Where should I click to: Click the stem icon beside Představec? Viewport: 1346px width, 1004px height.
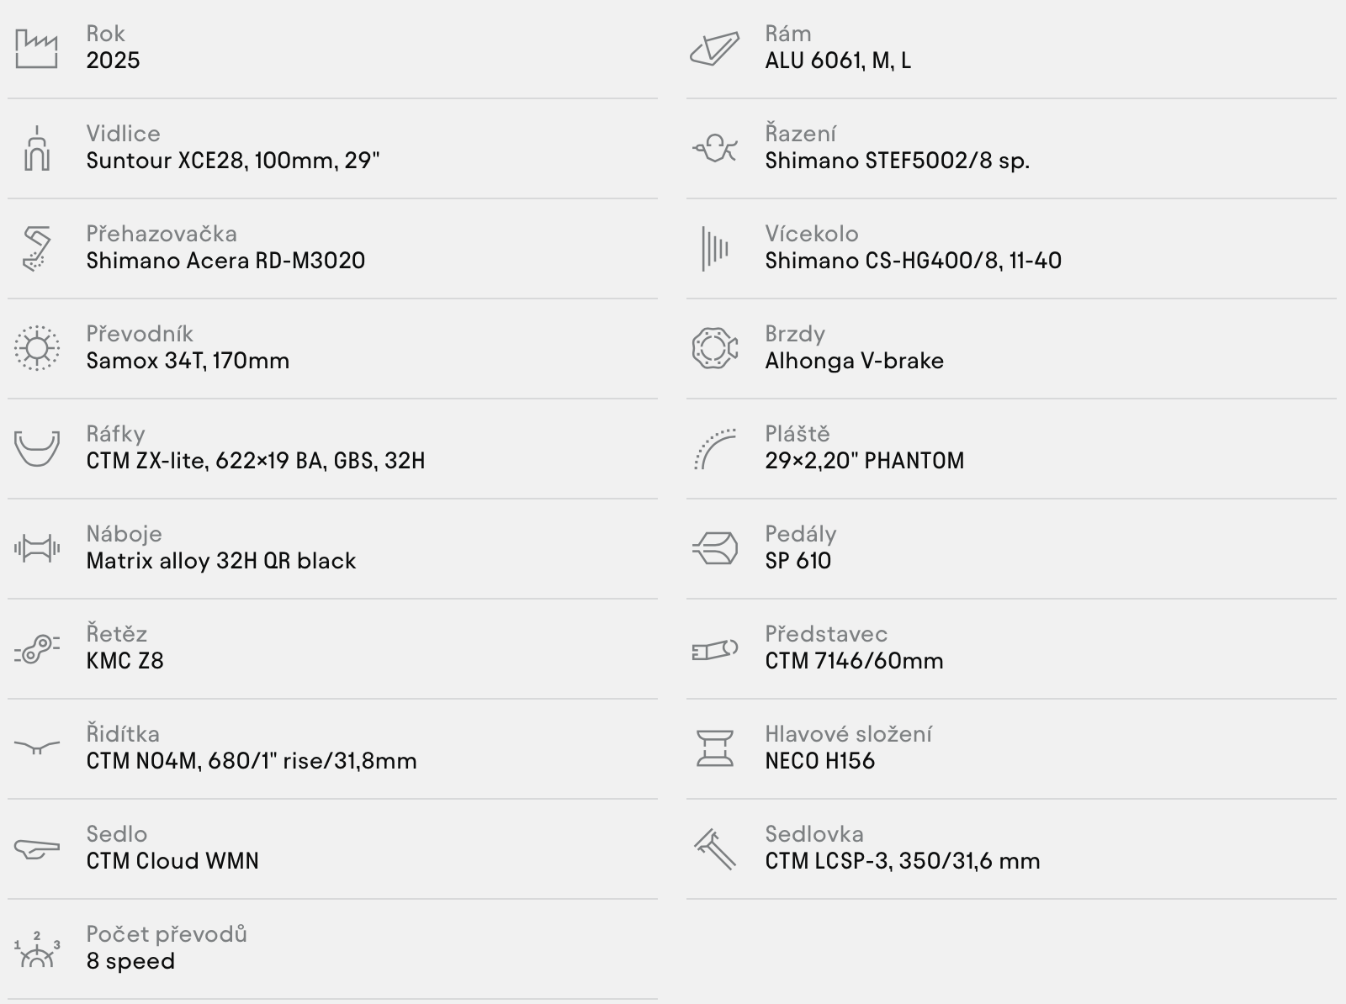click(714, 649)
